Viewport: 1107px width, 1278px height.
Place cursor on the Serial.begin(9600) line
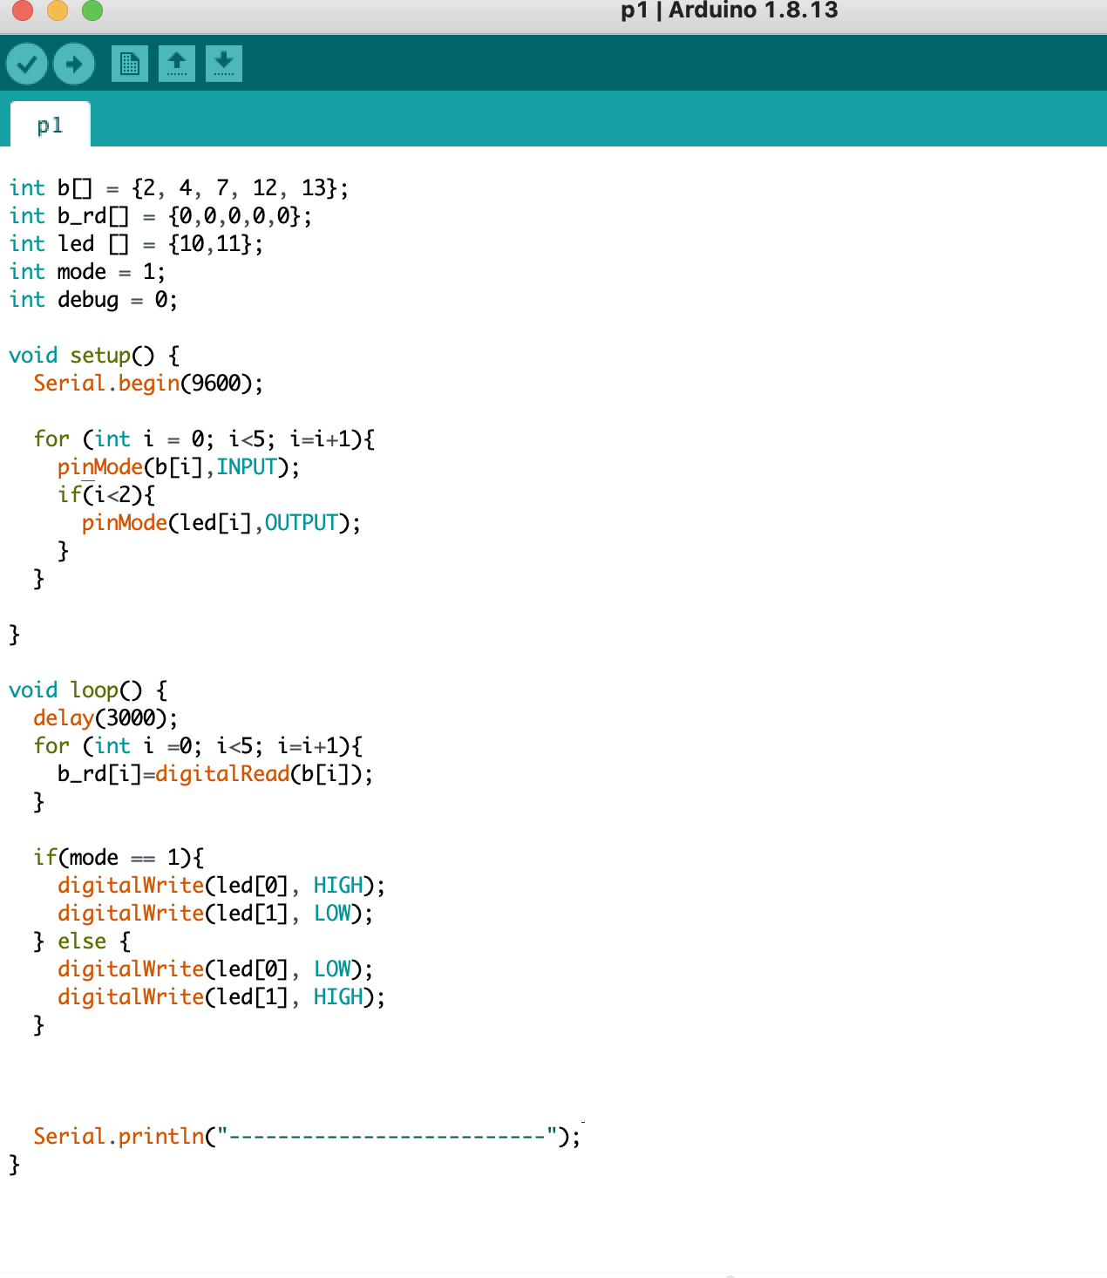click(x=148, y=383)
